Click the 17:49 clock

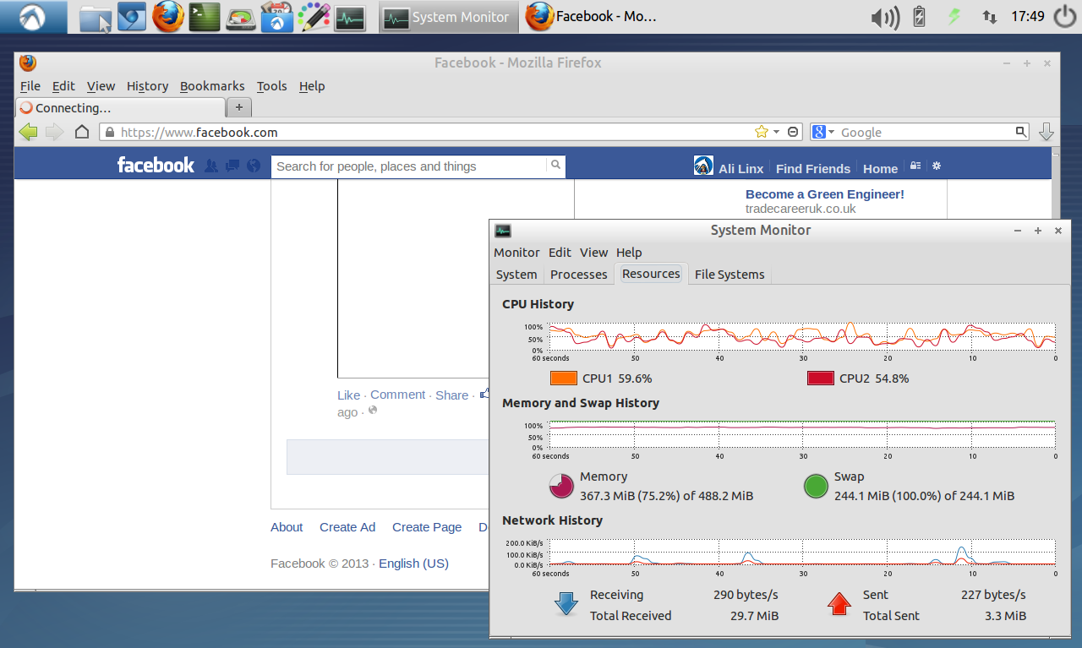tap(1028, 16)
